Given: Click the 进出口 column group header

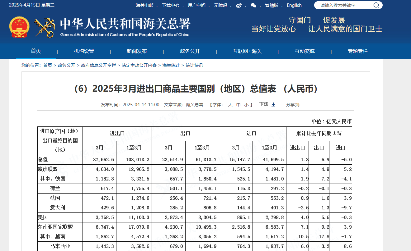Looking at the screenshot, I should [117, 134].
